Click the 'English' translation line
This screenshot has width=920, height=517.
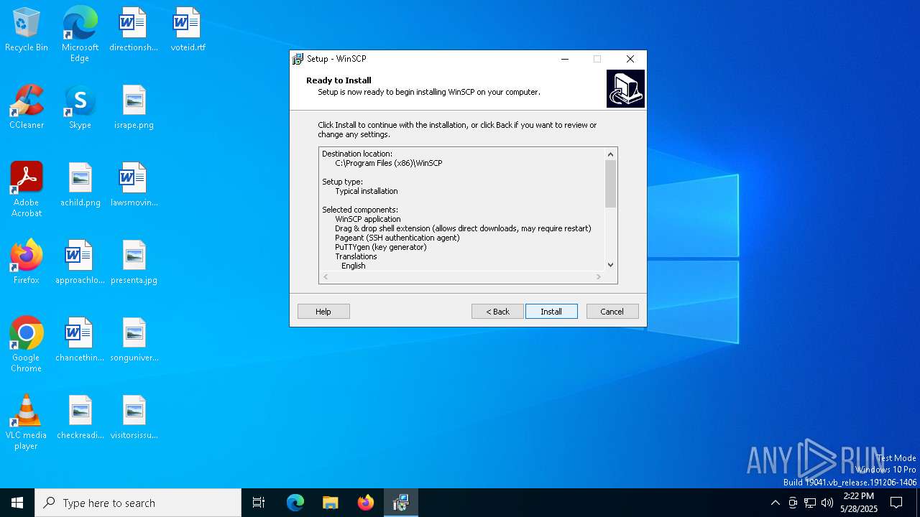pos(354,266)
